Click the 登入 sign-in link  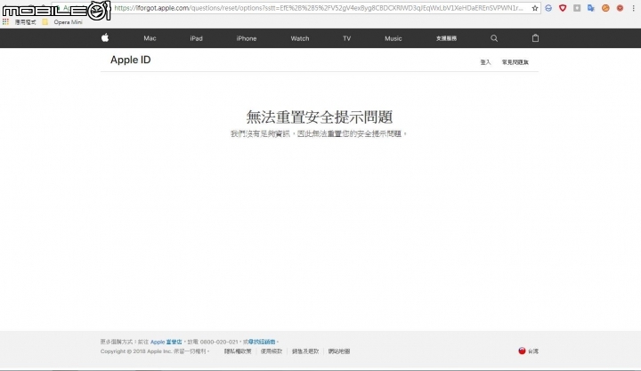485,62
